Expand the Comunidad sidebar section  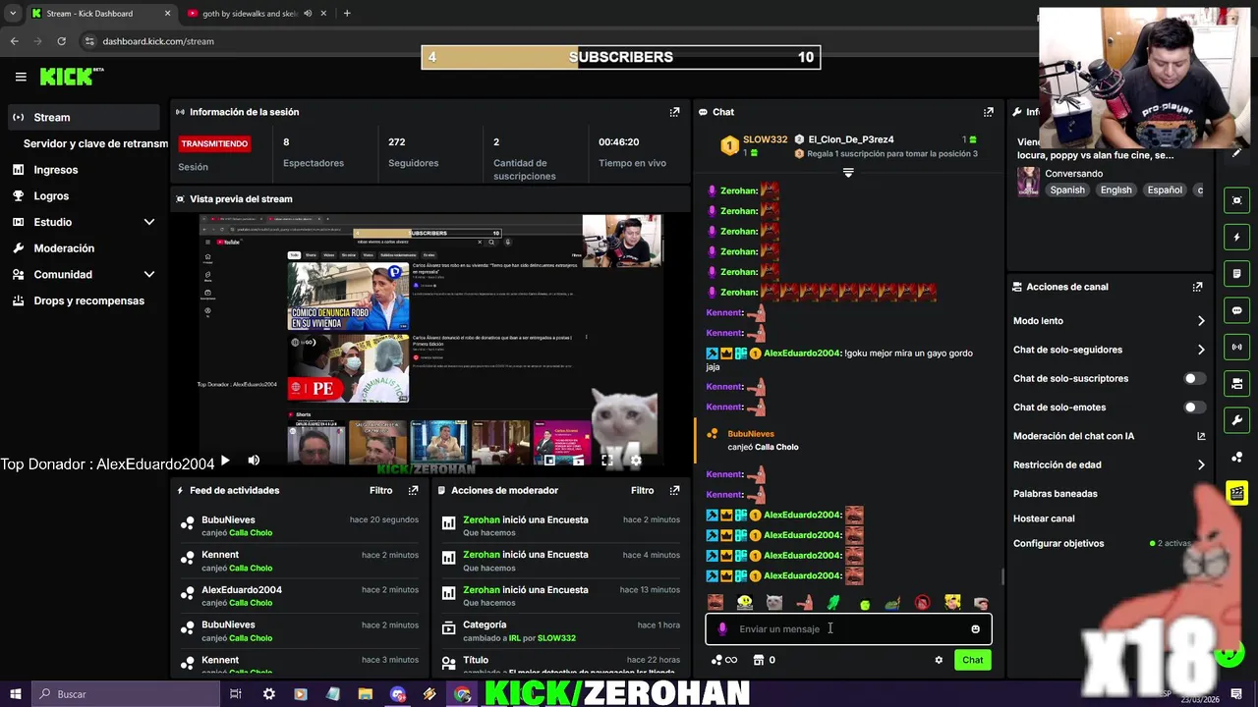click(148, 275)
